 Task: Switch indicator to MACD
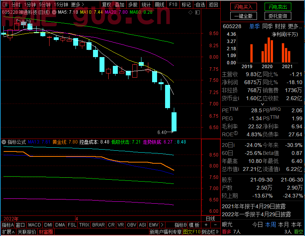click(x=34, y=225)
